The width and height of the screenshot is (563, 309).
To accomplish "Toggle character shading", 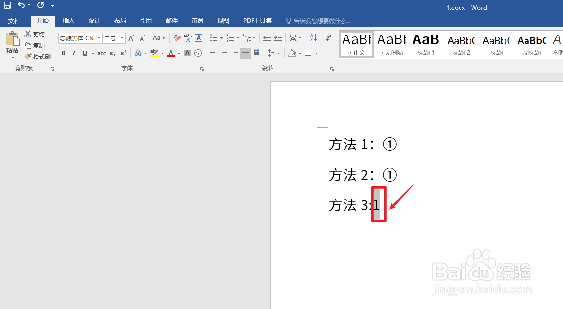I will tap(187, 53).
